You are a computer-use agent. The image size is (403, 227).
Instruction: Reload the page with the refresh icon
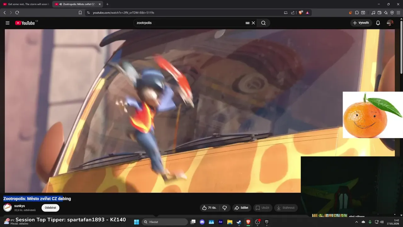pos(17,13)
